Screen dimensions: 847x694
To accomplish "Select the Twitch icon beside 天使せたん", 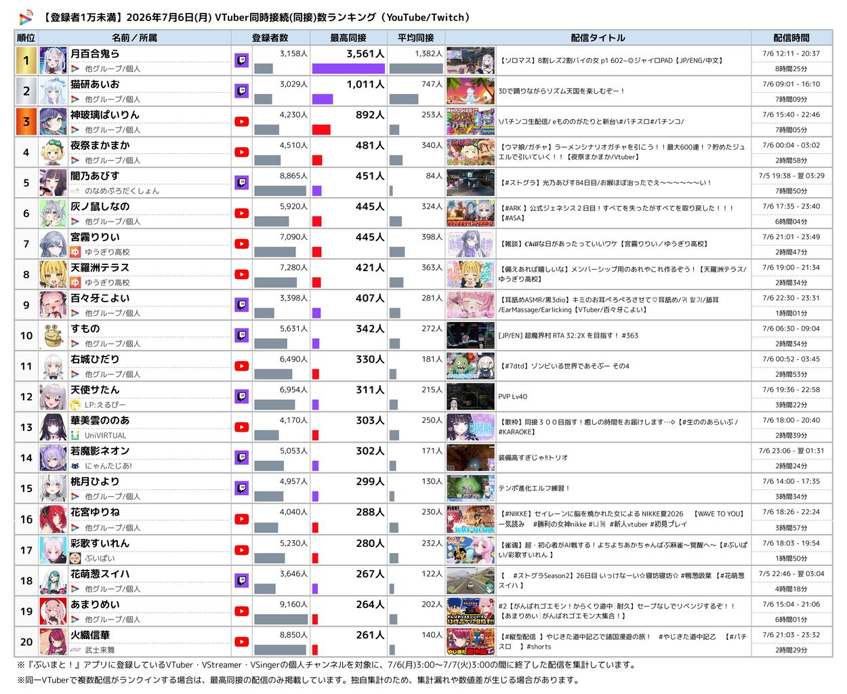I will tap(241, 396).
